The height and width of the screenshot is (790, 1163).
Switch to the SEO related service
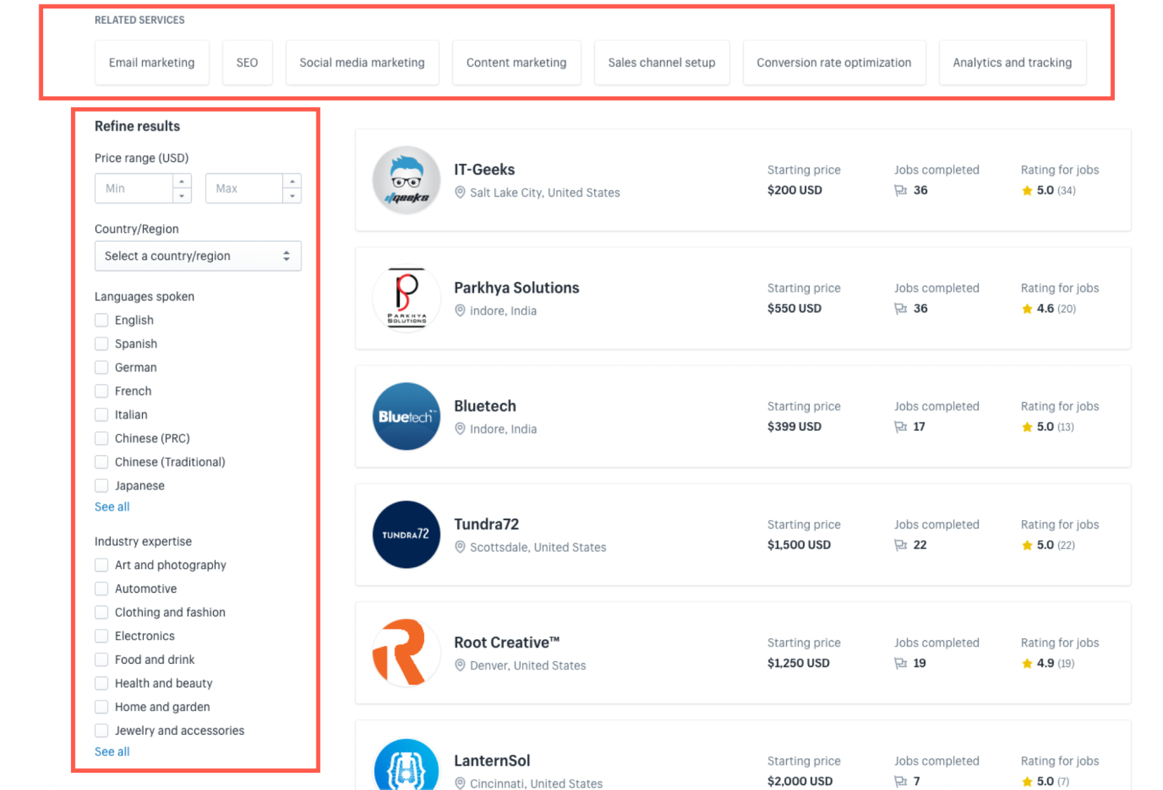coord(247,62)
